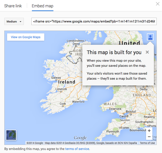Open the Terms of Use link
This screenshot has width=162, height=153.
(147, 143)
